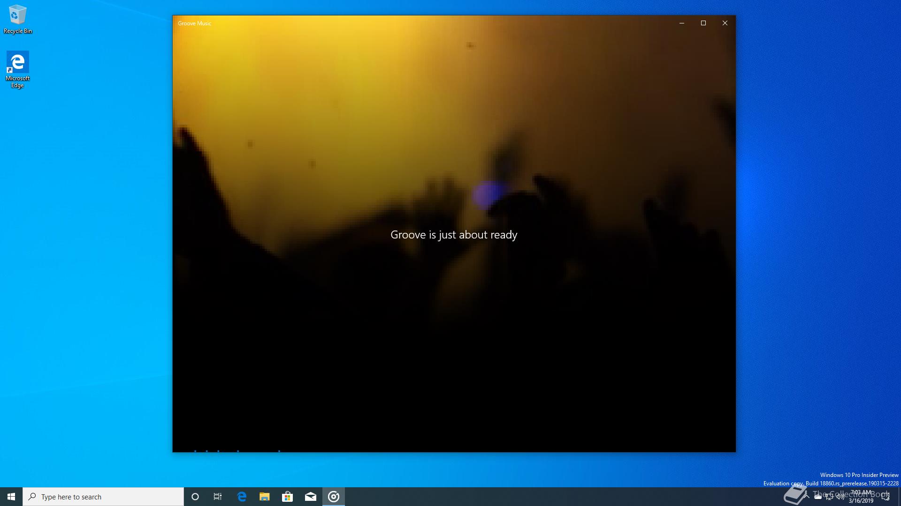901x506 pixels.
Task: Show hidden system tray icons
Action: [807, 497]
